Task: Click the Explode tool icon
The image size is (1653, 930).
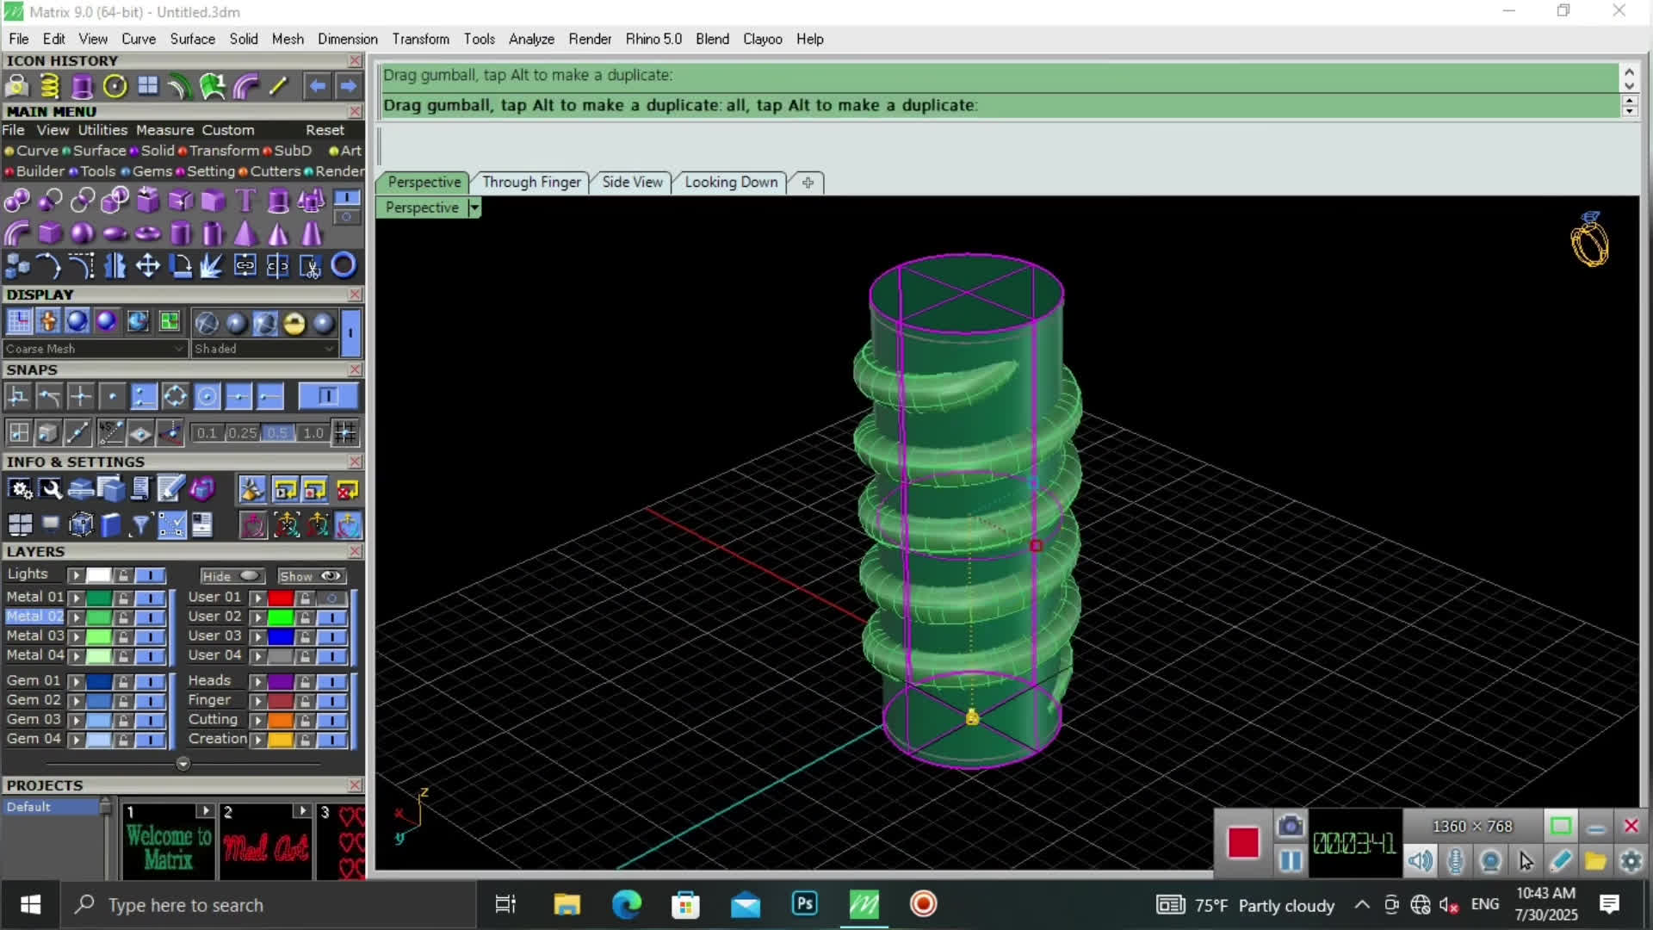Action: 213,266
